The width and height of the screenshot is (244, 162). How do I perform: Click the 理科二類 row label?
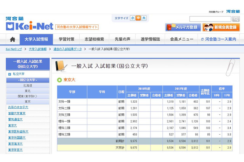[64, 128]
